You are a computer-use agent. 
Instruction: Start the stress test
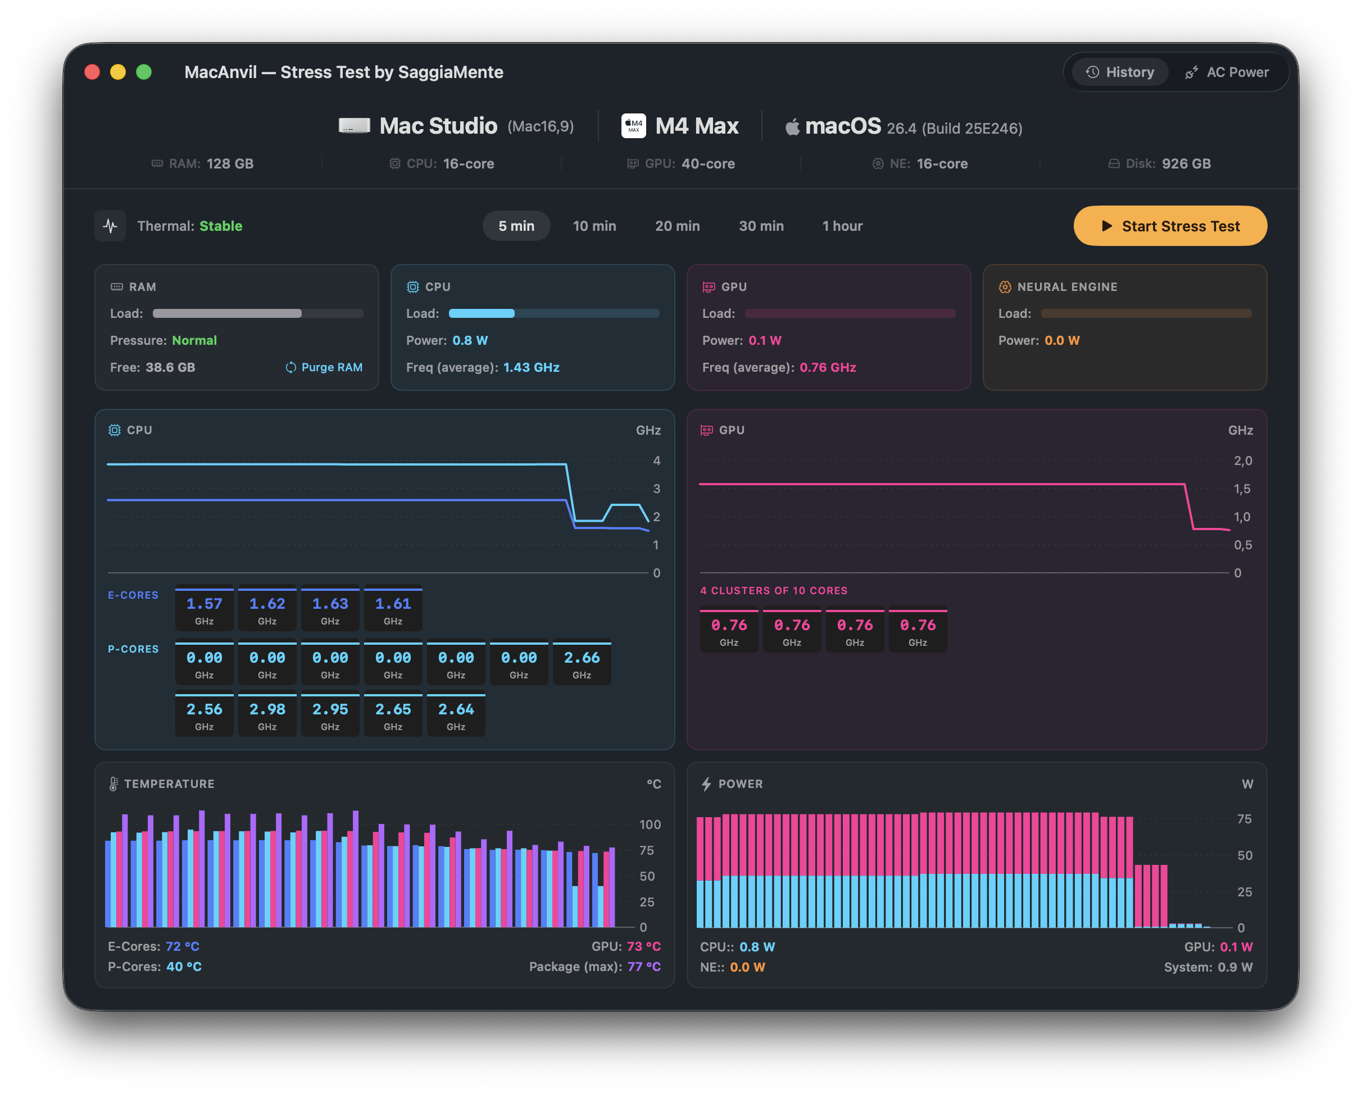tap(1170, 225)
